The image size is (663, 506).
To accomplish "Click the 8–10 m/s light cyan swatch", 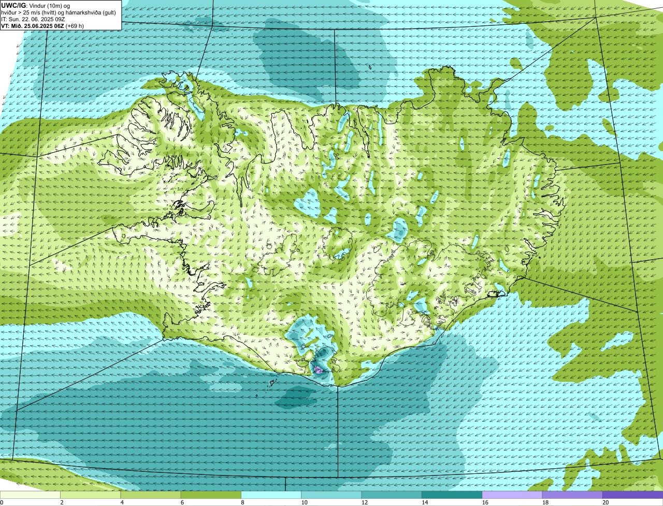I will pyautogui.click(x=271, y=495).
